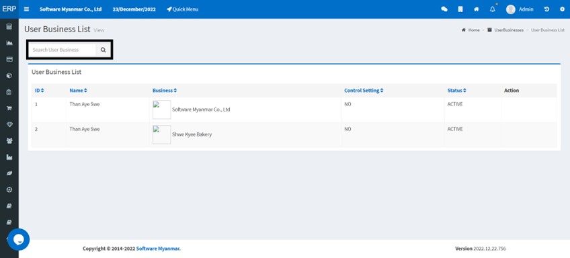The height and width of the screenshot is (258, 570).
Task: Click the calculator icon in sidebar
Action: (9, 26)
